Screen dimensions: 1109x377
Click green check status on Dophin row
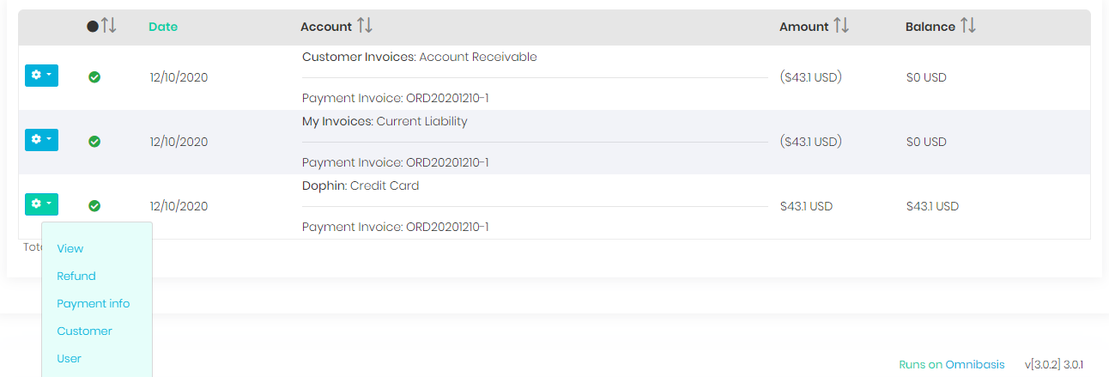[x=94, y=206]
